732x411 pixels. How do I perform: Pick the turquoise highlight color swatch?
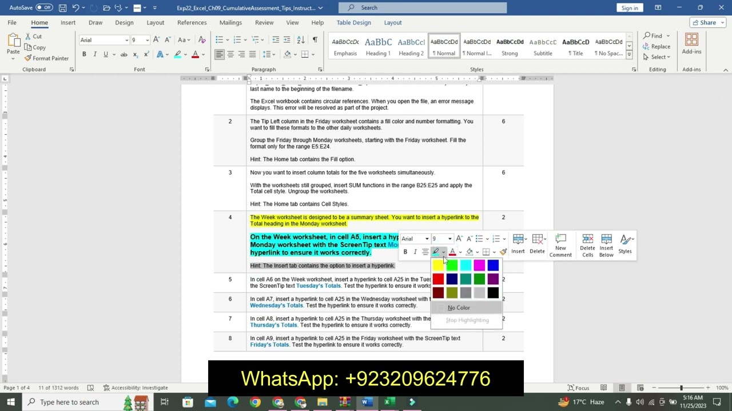tap(466, 265)
